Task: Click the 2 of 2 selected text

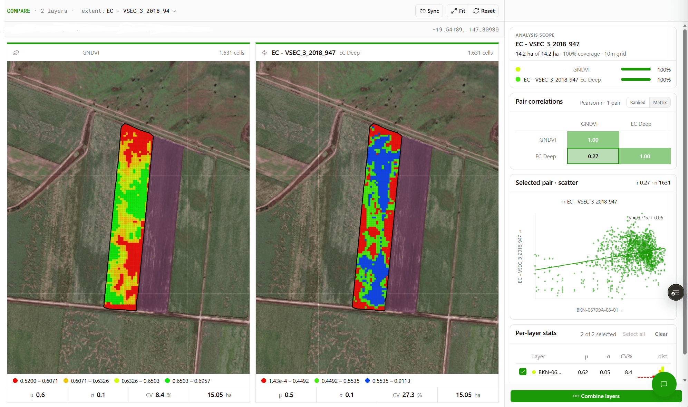Action: (598, 334)
